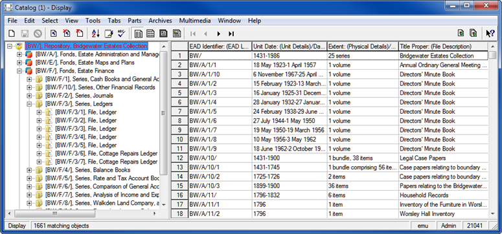
Task: Collapse the BW/F/ Estate Finance fonds
Action: (x=19, y=71)
